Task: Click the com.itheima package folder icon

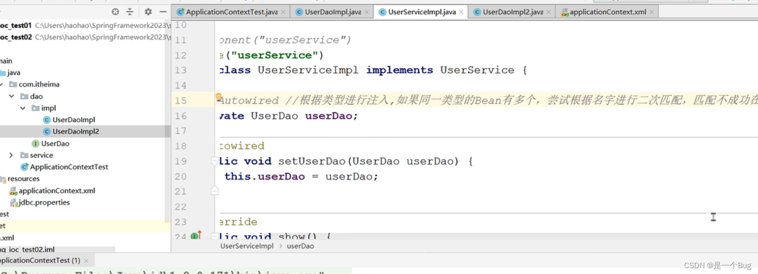Action: pyautogui.click(x=13, y=84)
